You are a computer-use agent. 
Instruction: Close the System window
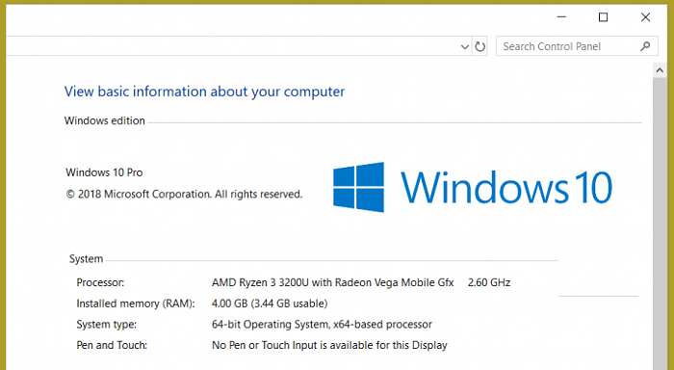pos(645,17)
